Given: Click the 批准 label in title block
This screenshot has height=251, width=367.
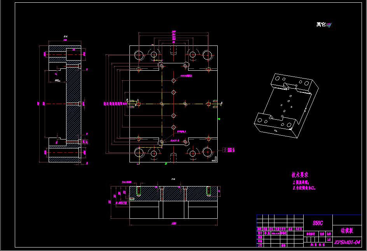Looking at the screenshot, I should coord(283,246).
